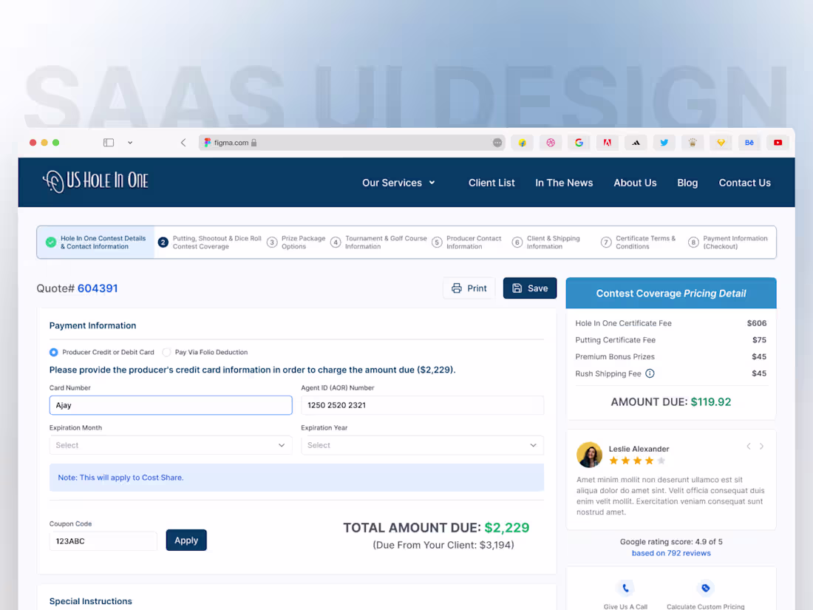
Task: Expand the Our Services menu
Action: tap(398, 182)
